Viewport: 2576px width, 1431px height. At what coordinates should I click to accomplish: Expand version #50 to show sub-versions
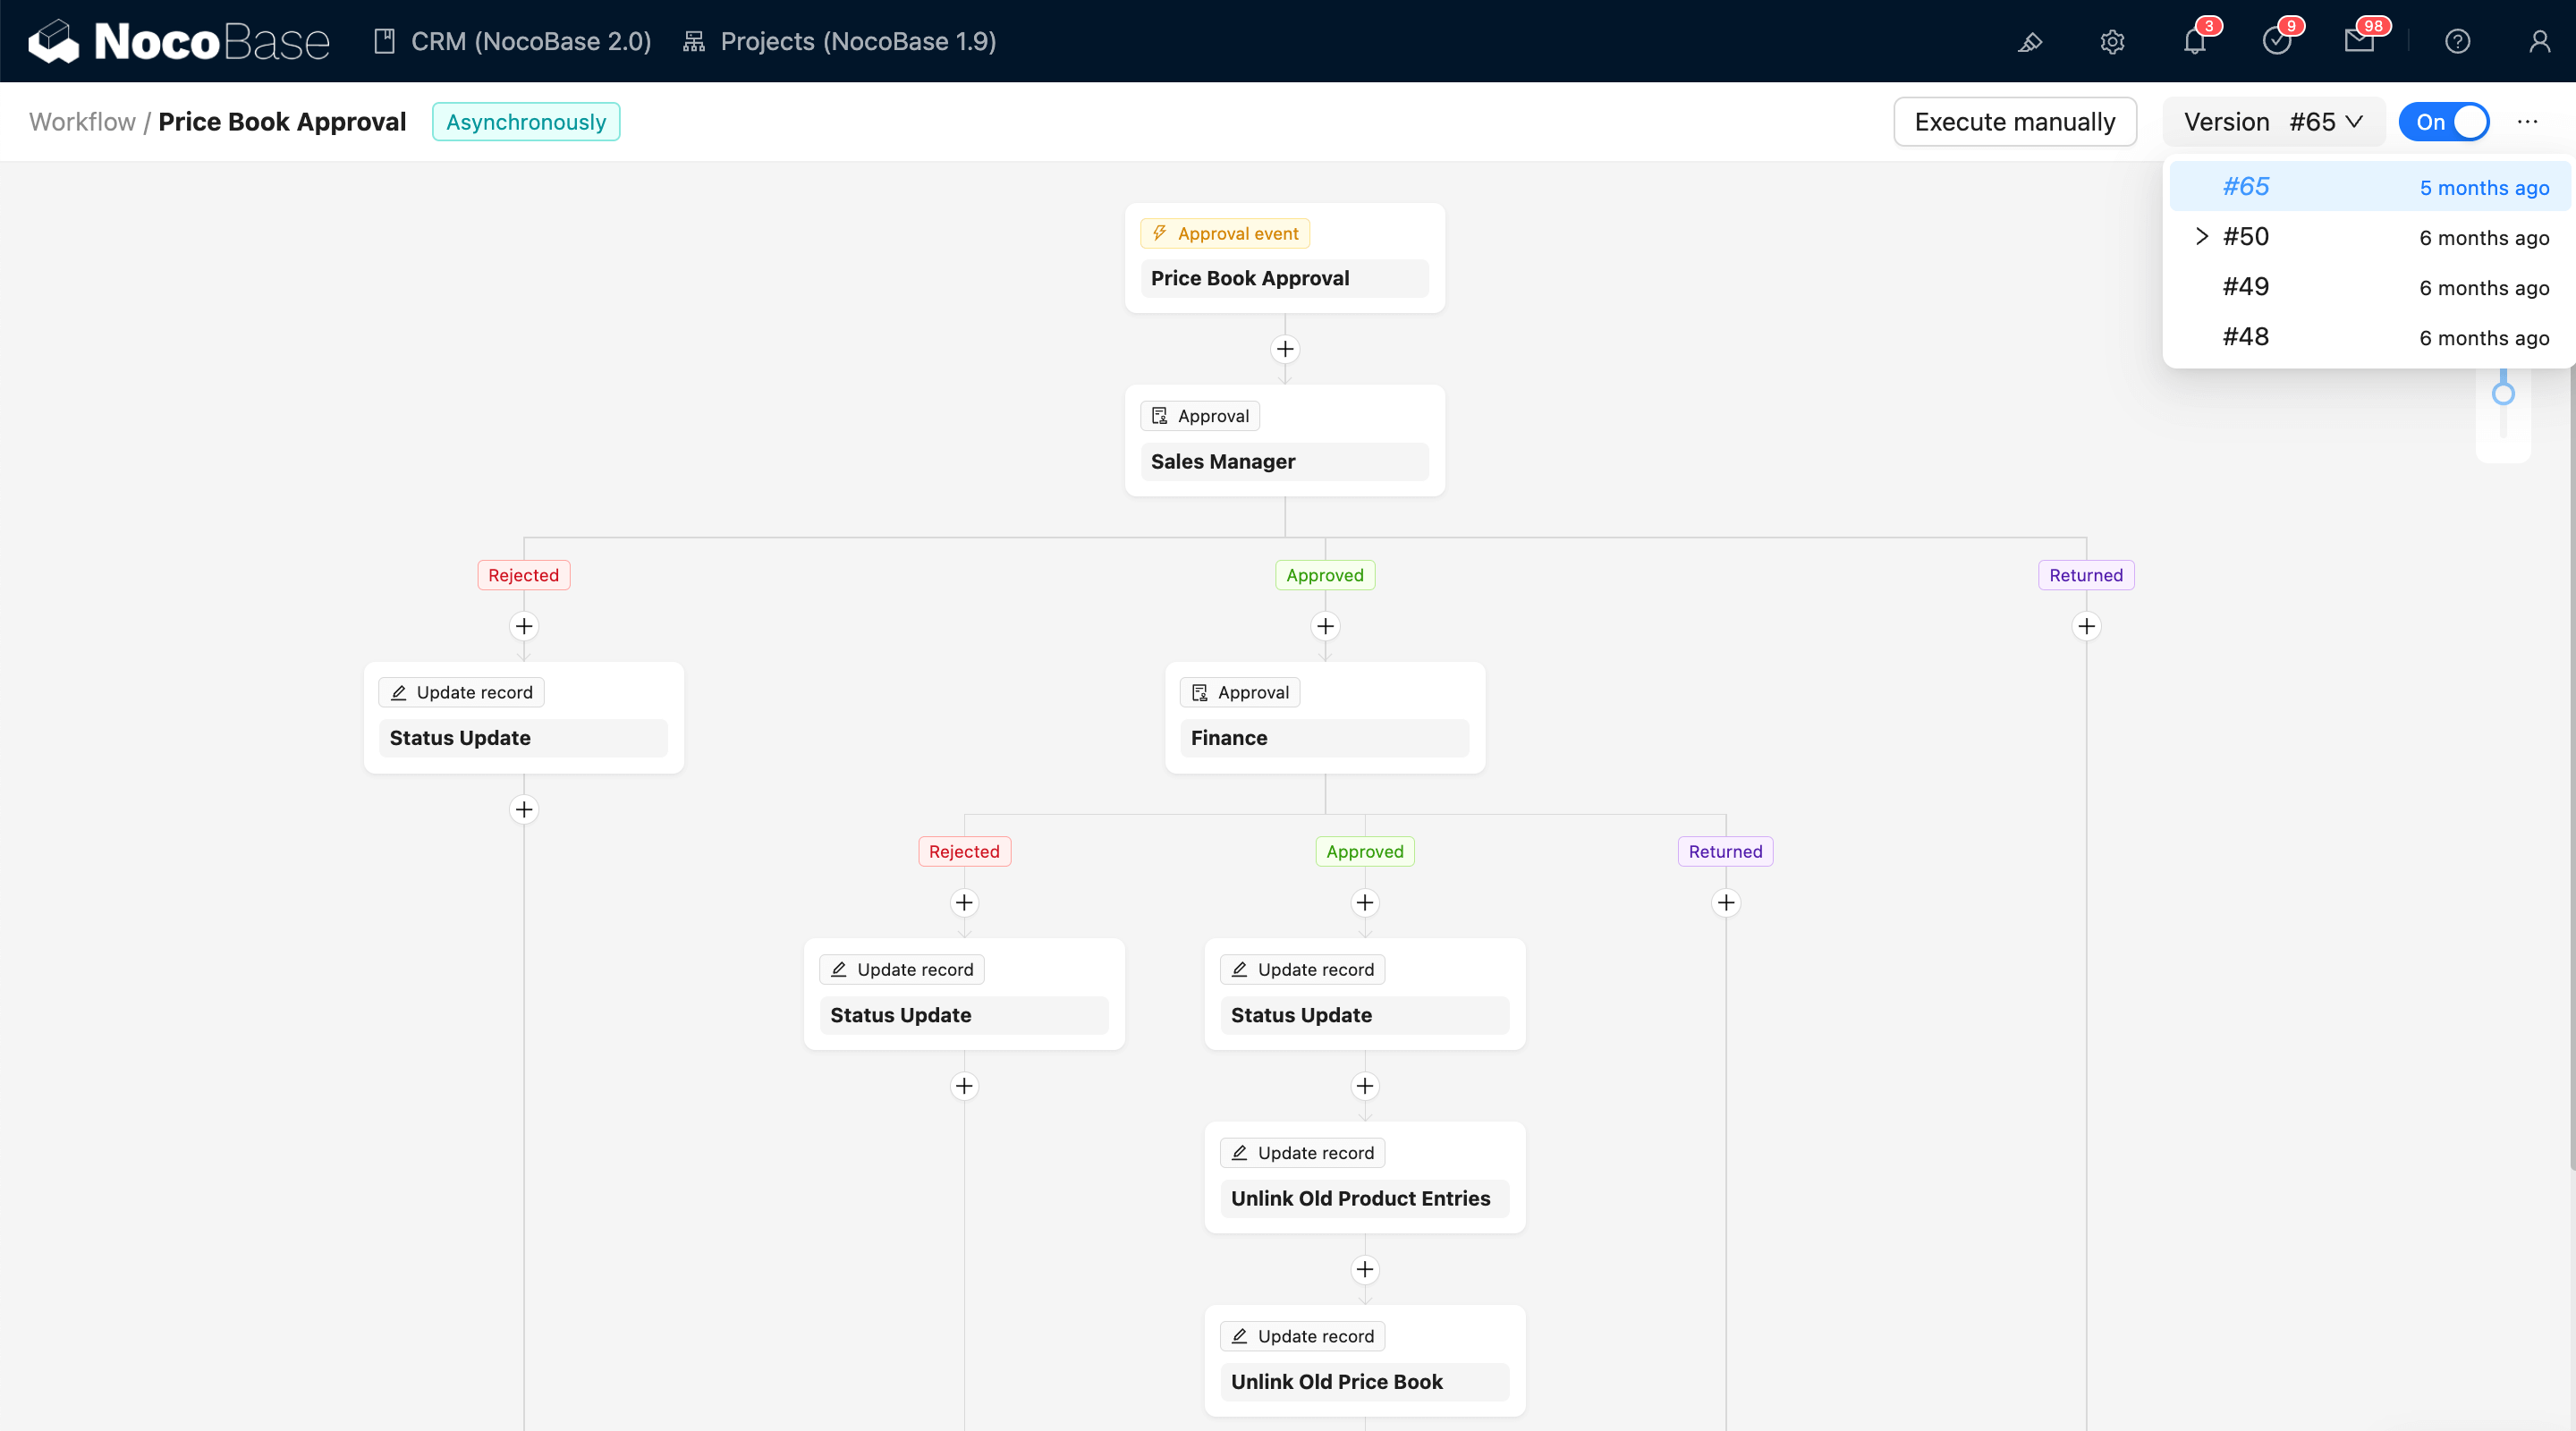pyautogui.click(x=2201, y=236)
